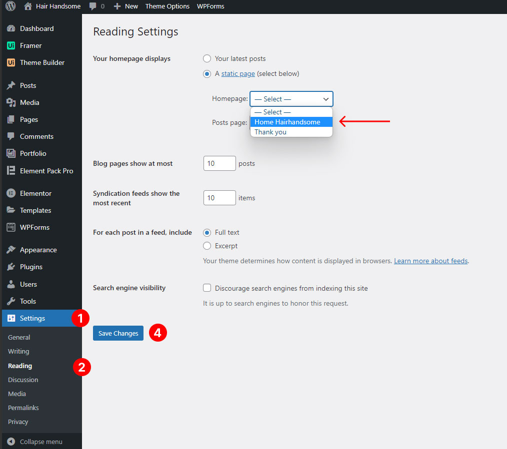The image size is (507, 449).
Task: Click the WordPress logo icon
Action: click(10, 6)
